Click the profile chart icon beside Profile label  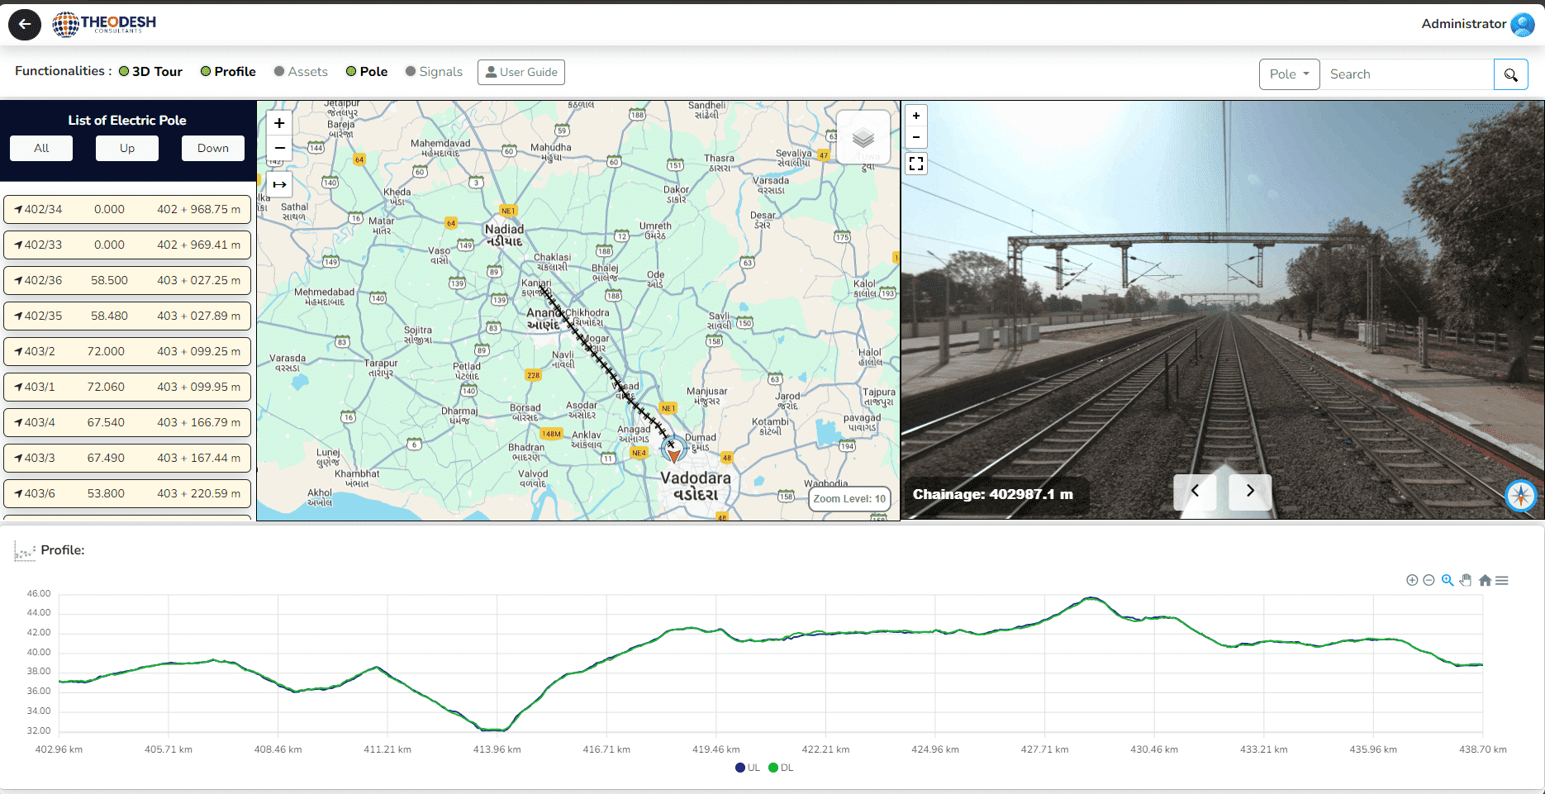coord(25,551)
